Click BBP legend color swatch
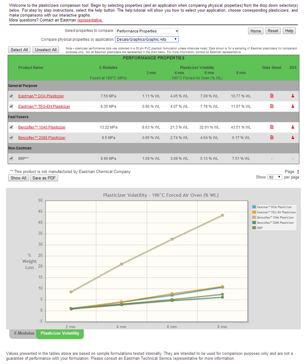The height and width of the screenshot is (364, 307). point(254,228)
